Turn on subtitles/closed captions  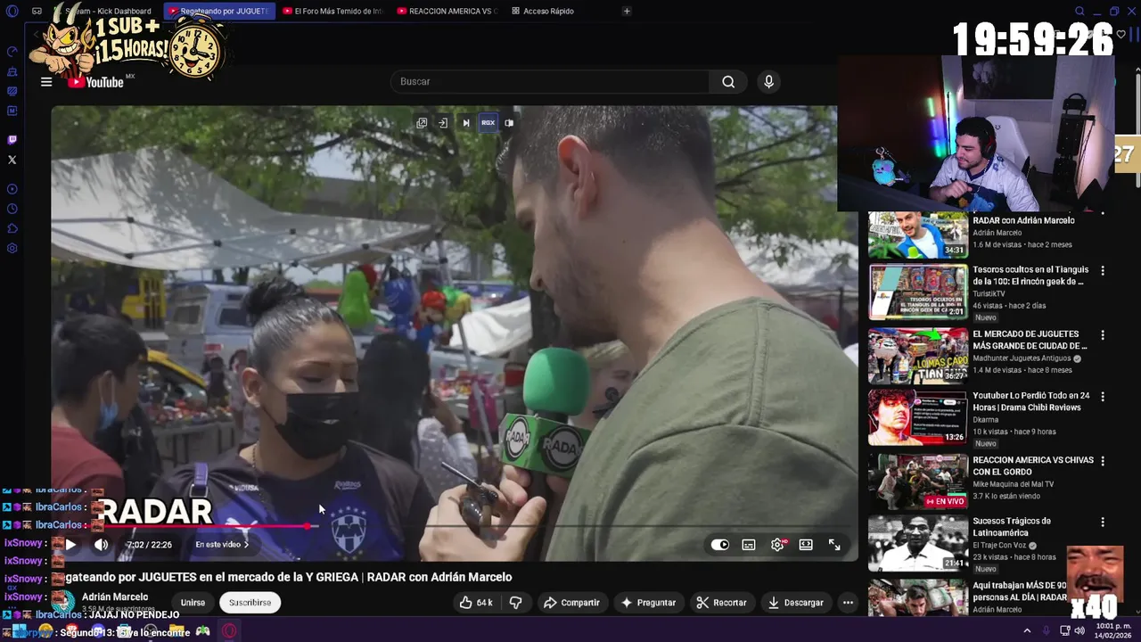[x=749, y=545]
